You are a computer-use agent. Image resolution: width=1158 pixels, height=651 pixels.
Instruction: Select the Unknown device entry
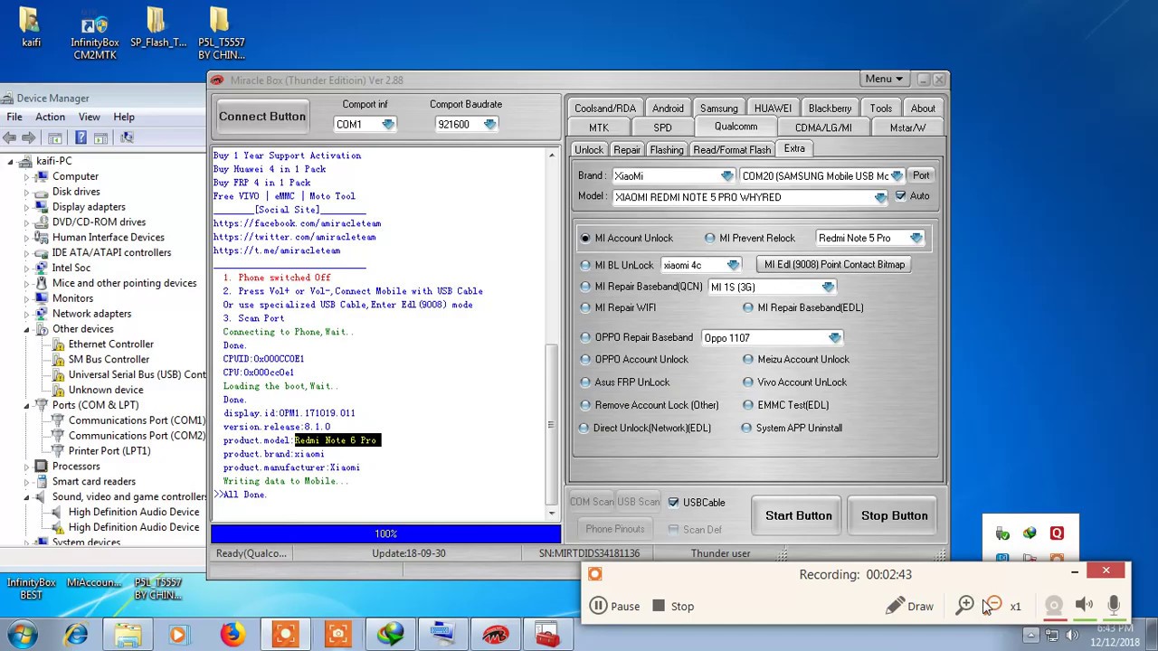click(105, 390)
